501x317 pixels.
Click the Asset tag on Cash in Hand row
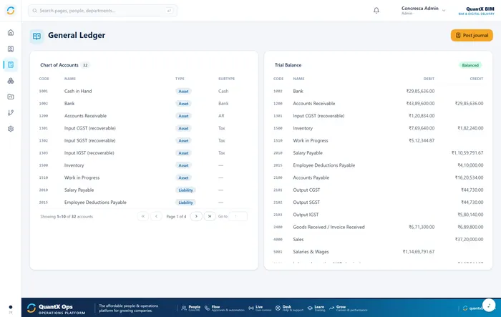[183, 92]
